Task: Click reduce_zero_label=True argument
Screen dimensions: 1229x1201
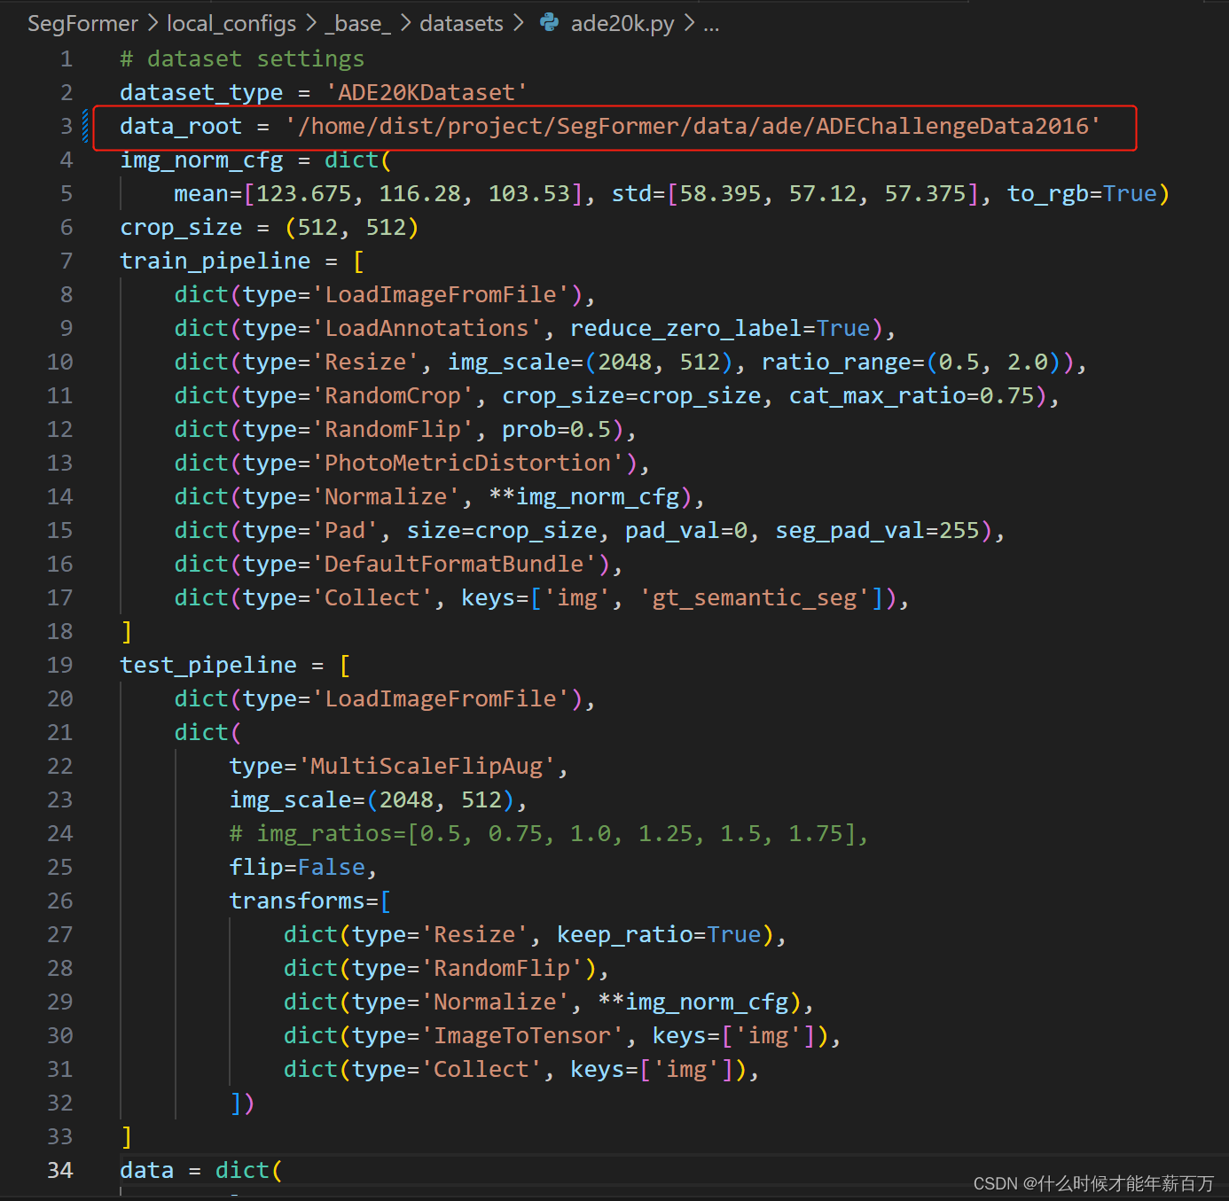Action: pyautogui.click(x=720, y=329)
